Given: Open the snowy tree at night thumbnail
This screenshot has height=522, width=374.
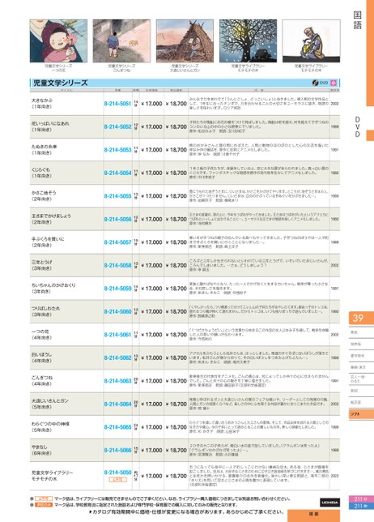Looking at the screenshot, I should tap(248, 41).
